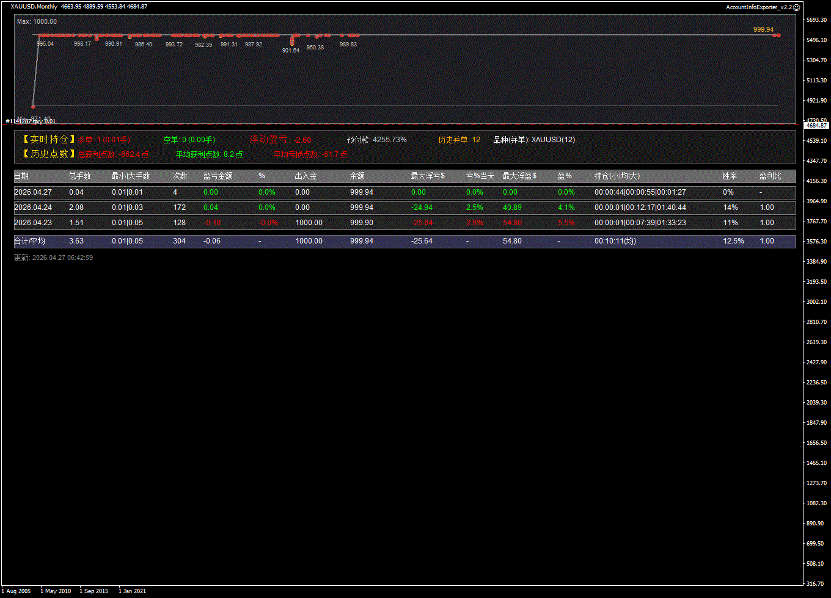
Task: Click the #1141287 buy order line label
Action: [31, 121]
